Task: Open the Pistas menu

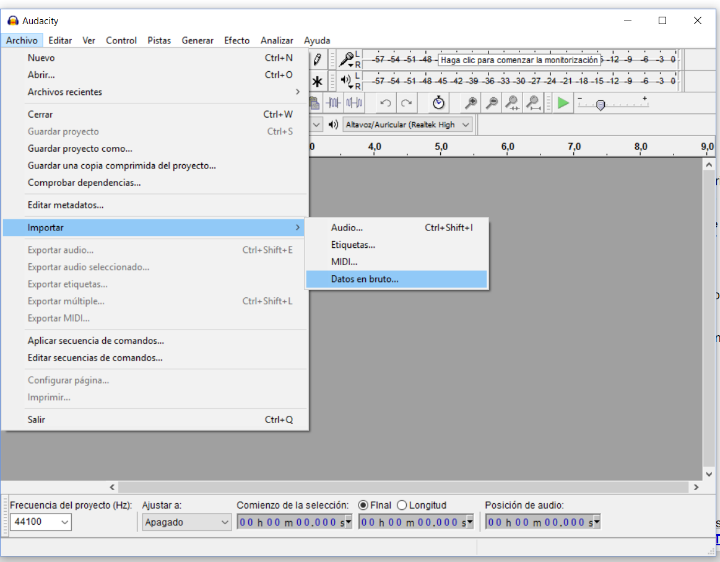Action: pos(159,40)
